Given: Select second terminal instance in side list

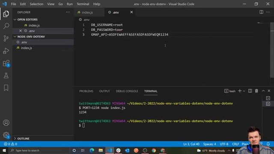Looking at the screenshot, I should 268,104.
